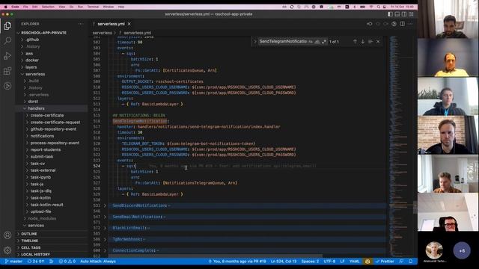This screenshot has height=269, width=479.
Task: Toggle find in selection icon
Action: pyautogui.click(x=370, y=42)
